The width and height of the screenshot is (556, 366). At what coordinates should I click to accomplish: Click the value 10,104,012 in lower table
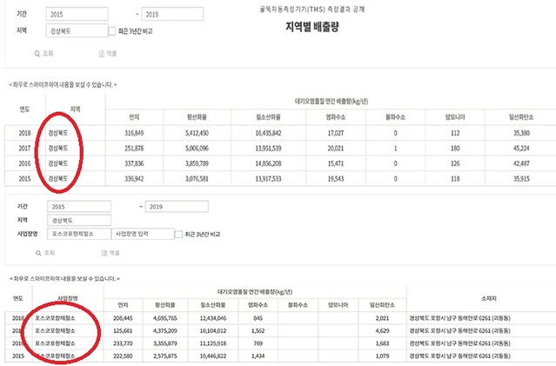213,331
